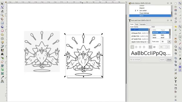Open Text and Font dialog T icon
Viewport: 182px width, 102px height.
tap(176, 82)
